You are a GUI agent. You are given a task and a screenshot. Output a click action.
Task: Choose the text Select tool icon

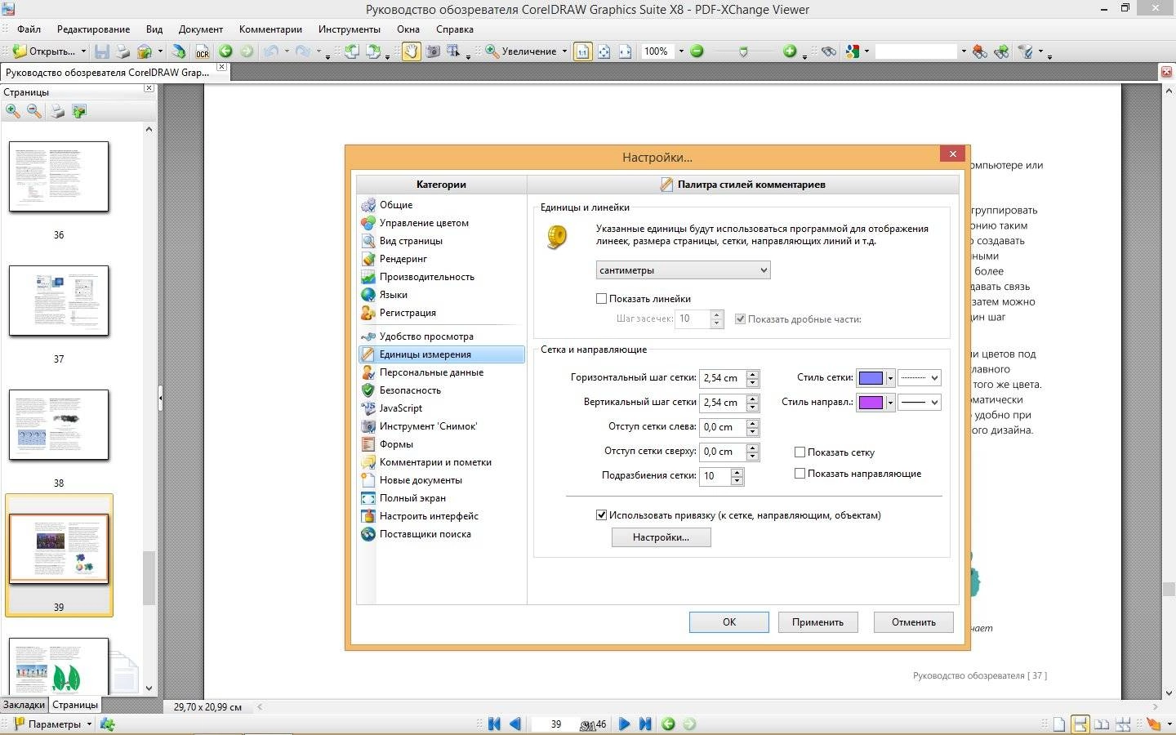click(453, 51)
